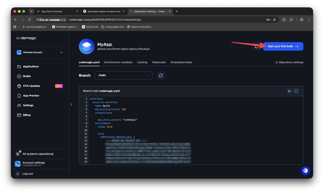Click NEW badge beside OTA Updates
Viewport: 324px width, 193px height.
pos(59,86)
